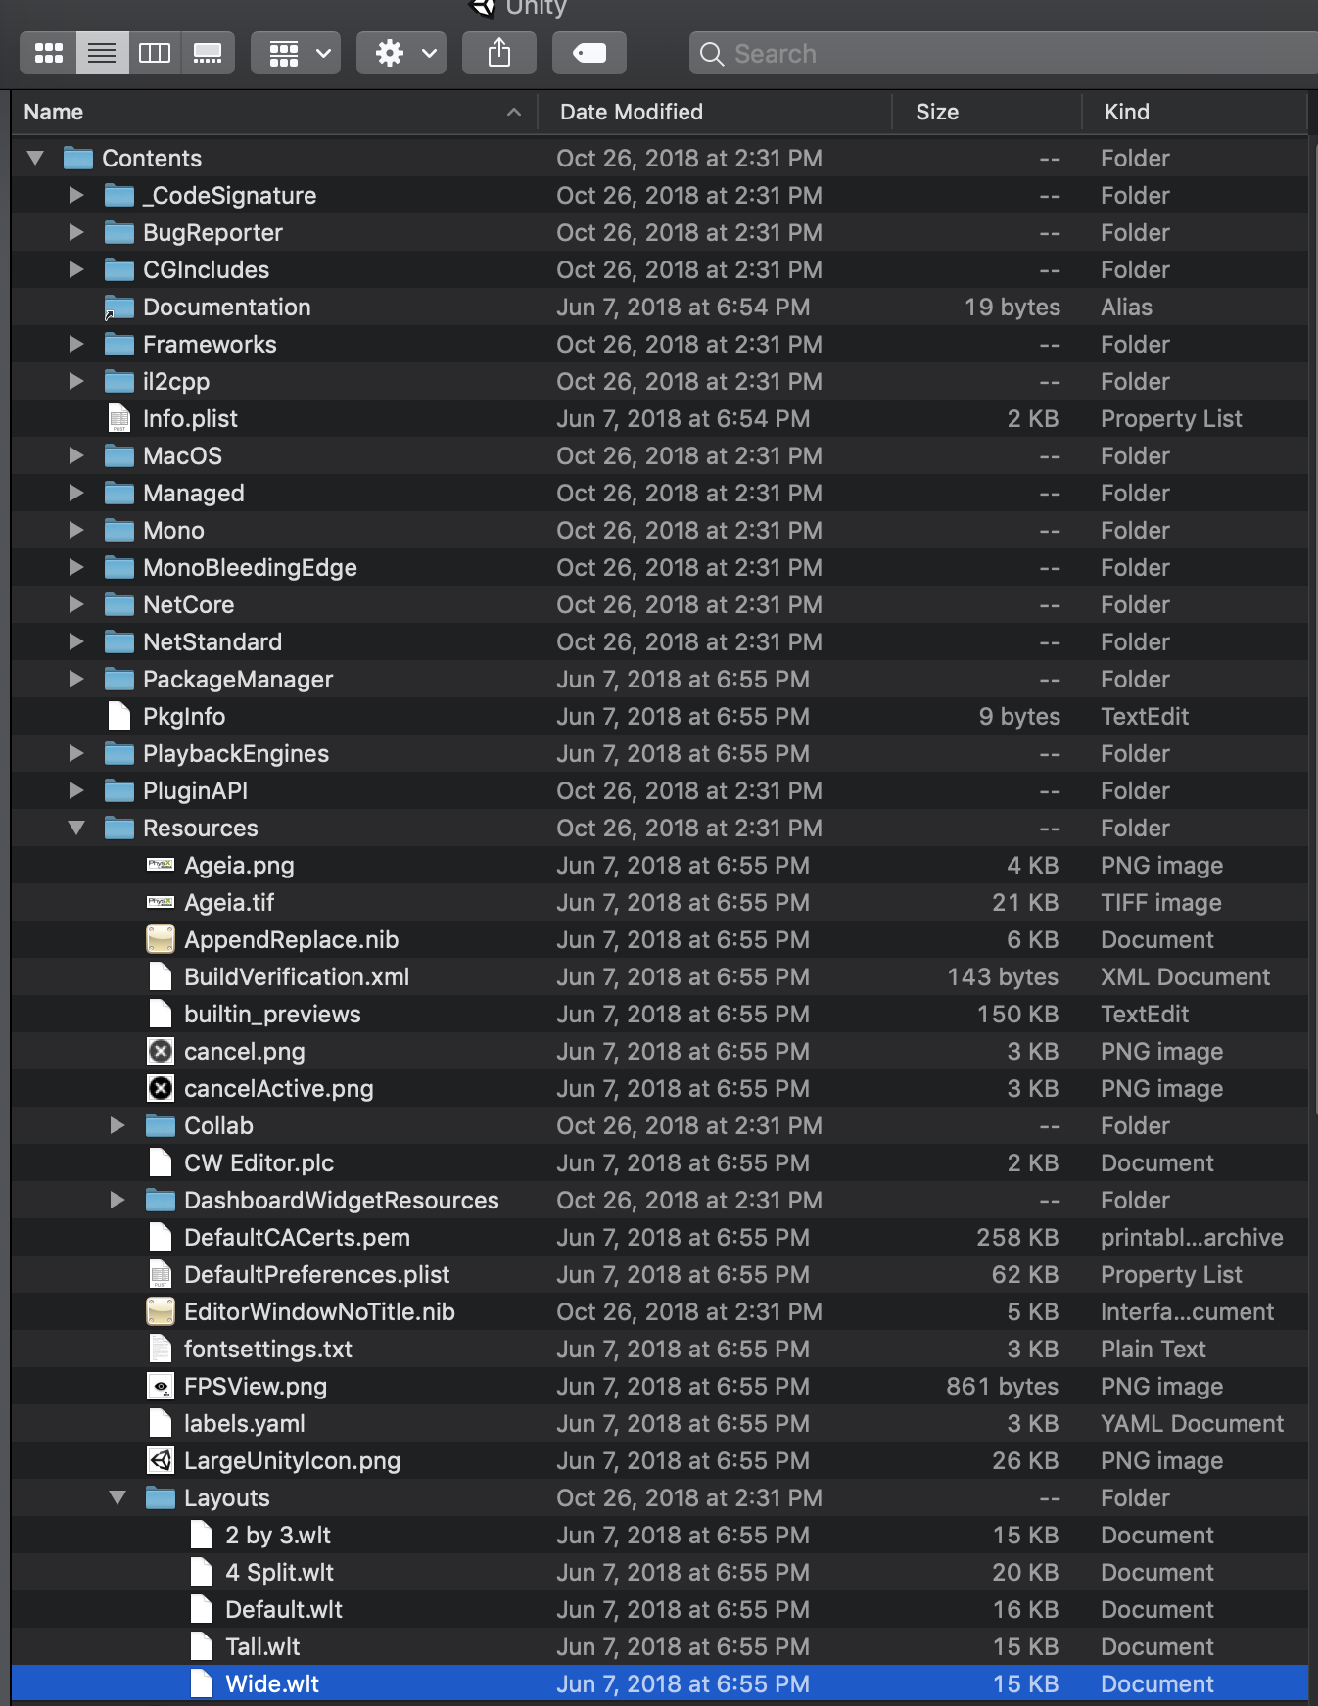Viewport: 1318px width, 1706px height.
Task: Click the Share button icon
Action: tap(499, 53)
